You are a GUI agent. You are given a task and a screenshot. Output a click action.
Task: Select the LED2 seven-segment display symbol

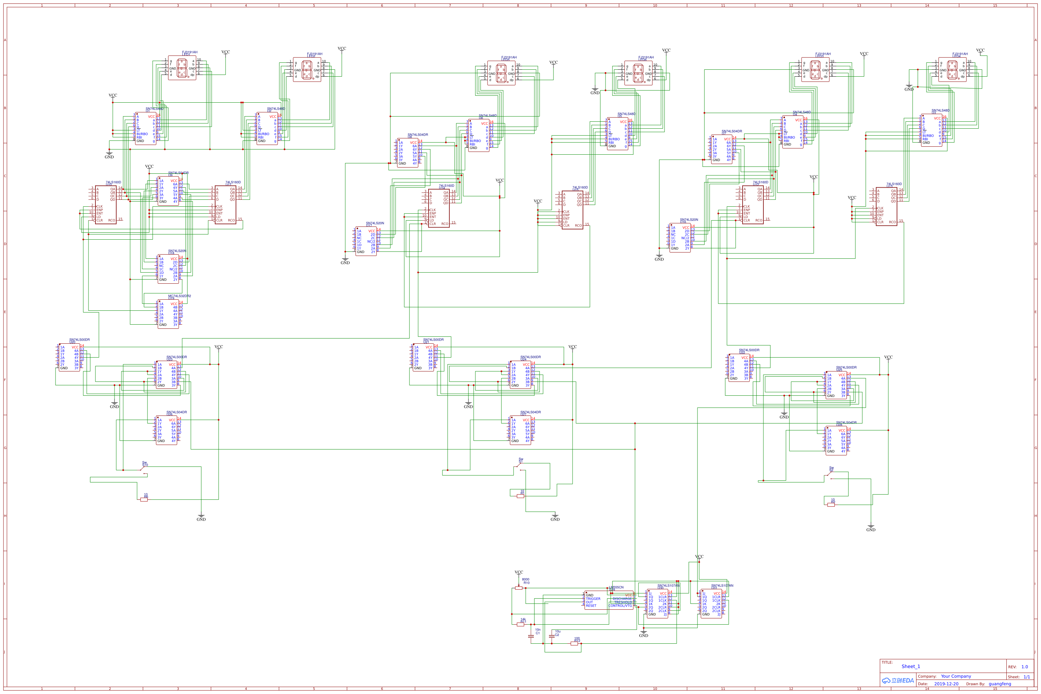coord(307,69)
